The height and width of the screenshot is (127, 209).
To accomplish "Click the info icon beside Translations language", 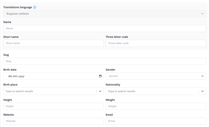I will pyautogui.click(x=35, y=7).
